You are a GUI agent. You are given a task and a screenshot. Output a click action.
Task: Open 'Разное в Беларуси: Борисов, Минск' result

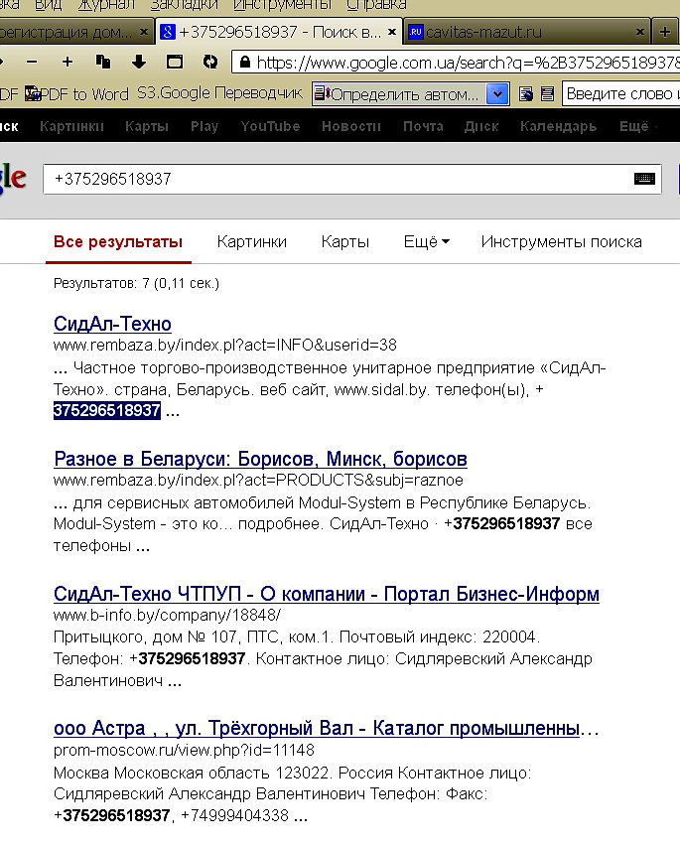260,459
